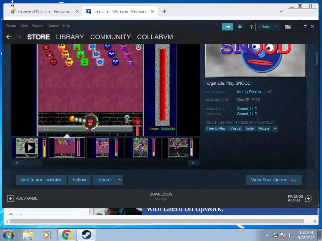Open Windows Explorer from taskbar

28,235
